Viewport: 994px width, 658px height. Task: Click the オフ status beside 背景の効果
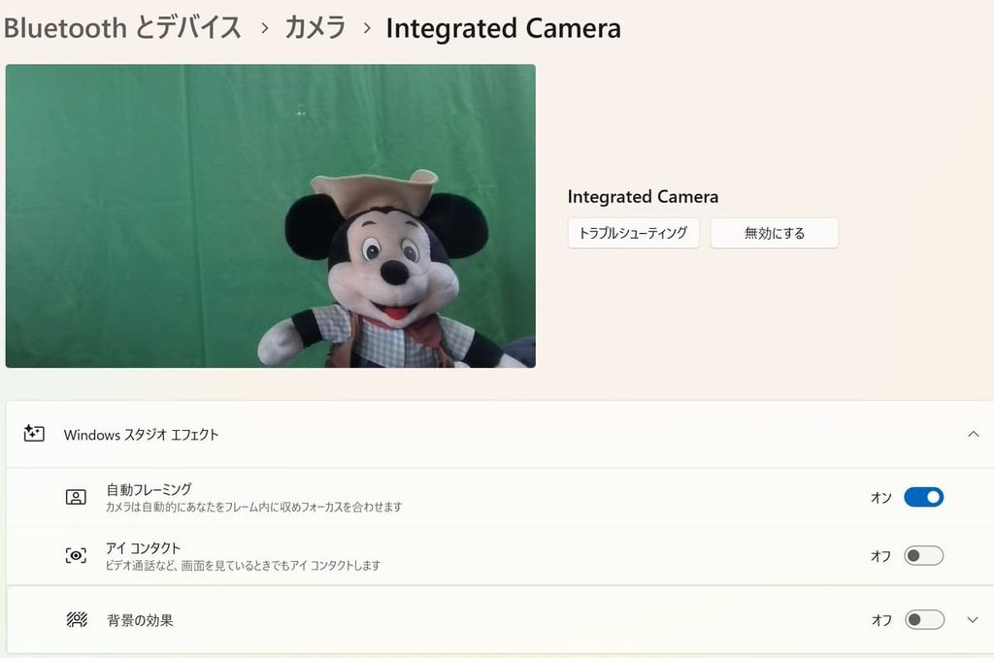tap(881, 620)
